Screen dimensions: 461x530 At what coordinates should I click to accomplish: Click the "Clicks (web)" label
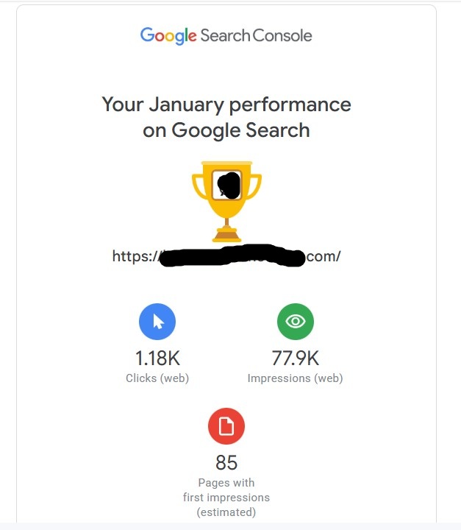157,378
